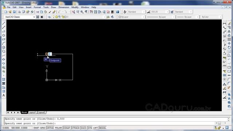
Task: Click the coordinates readout in status bar
Action: pos(17,128)
